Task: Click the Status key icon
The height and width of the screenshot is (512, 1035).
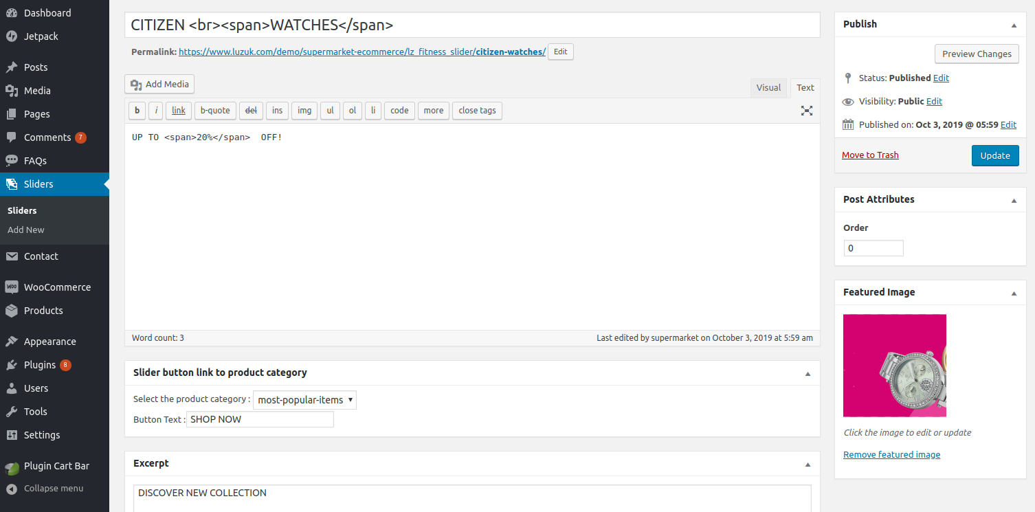Action: (848, 78)
